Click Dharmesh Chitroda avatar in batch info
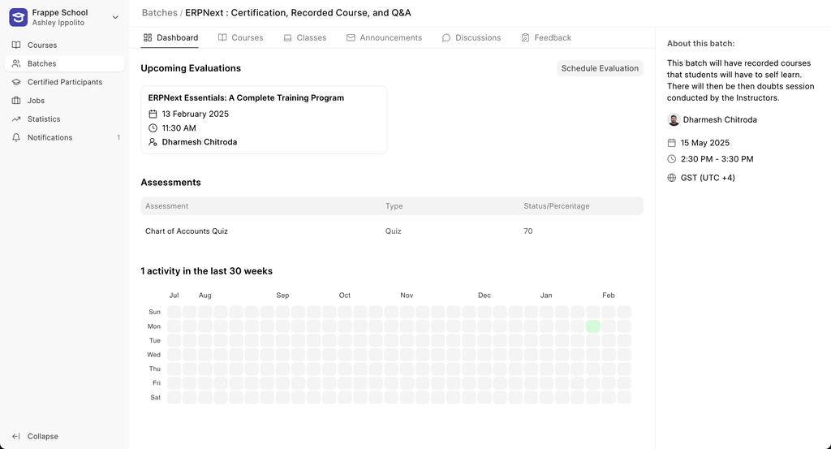The width and height of the screenshot is (831, 449). [x=674, y=120]
